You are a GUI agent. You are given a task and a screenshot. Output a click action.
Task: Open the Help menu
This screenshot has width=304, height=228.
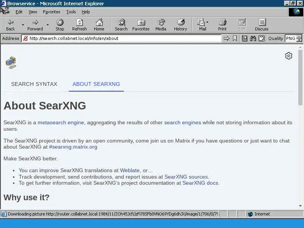[86, 12]
